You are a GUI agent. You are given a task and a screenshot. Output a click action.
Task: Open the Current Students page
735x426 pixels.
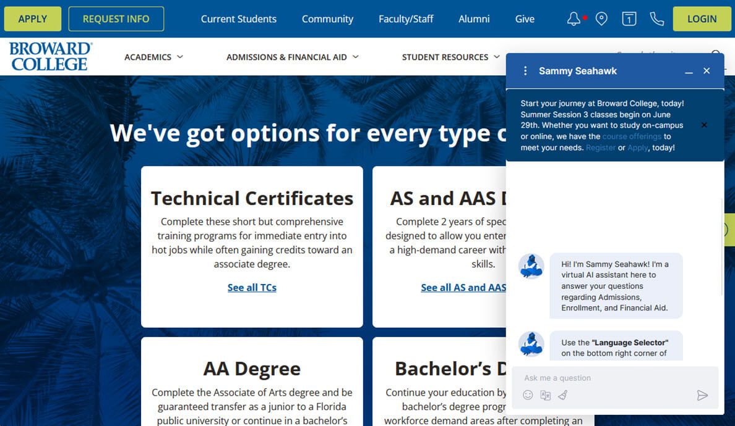239,19
